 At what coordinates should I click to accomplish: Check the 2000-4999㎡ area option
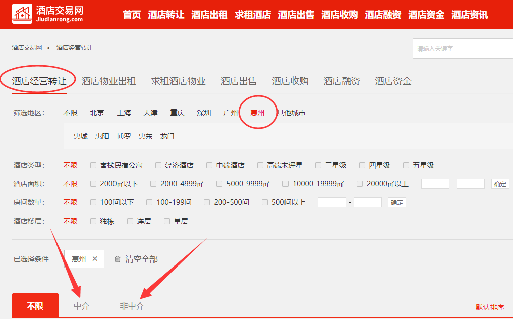[153, 184]
